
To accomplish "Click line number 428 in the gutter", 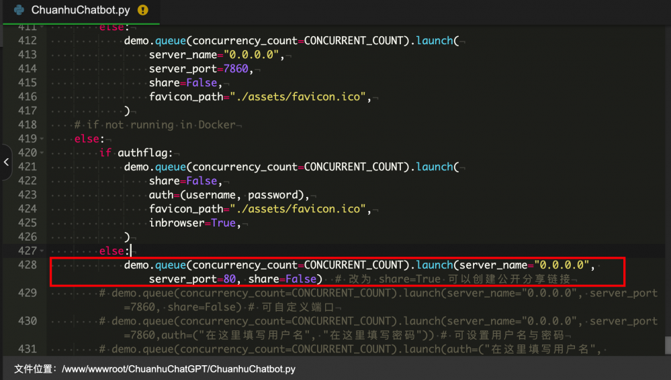I will coord(27,265).
